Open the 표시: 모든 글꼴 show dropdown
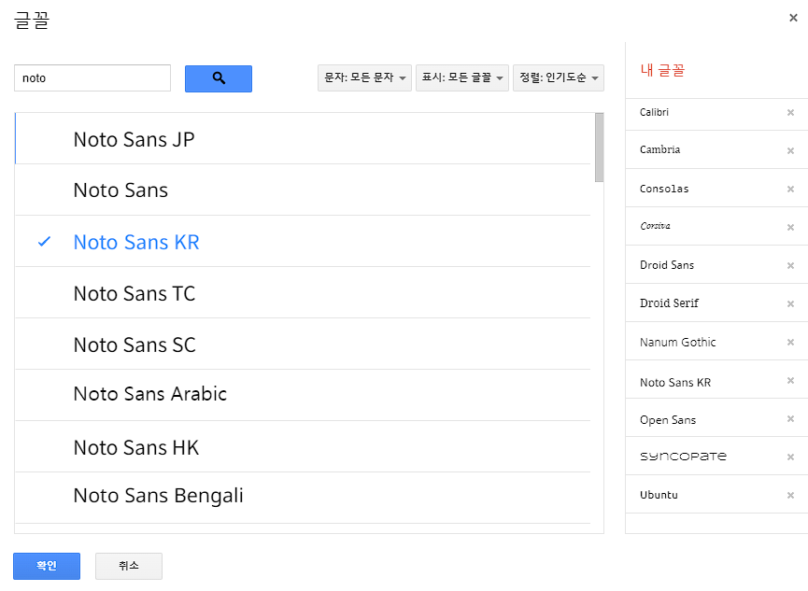Image resolution: width=808 pixels, height=591 pixels. pos(462,77)
